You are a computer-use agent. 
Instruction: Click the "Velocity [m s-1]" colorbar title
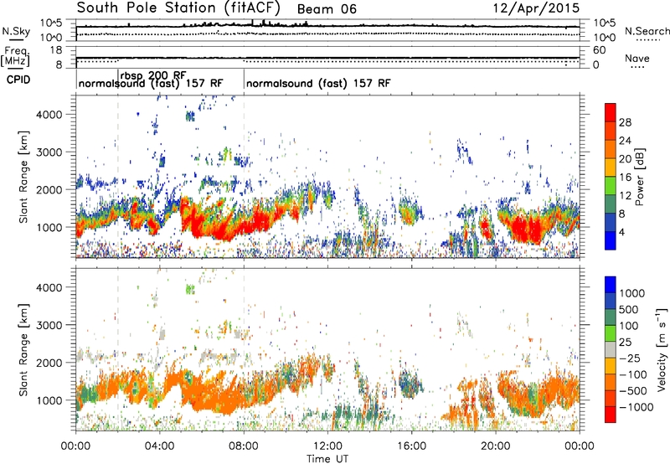point(662,349)
